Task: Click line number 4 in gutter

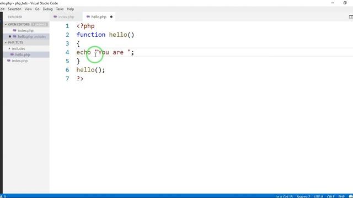Action: (67, 52)
